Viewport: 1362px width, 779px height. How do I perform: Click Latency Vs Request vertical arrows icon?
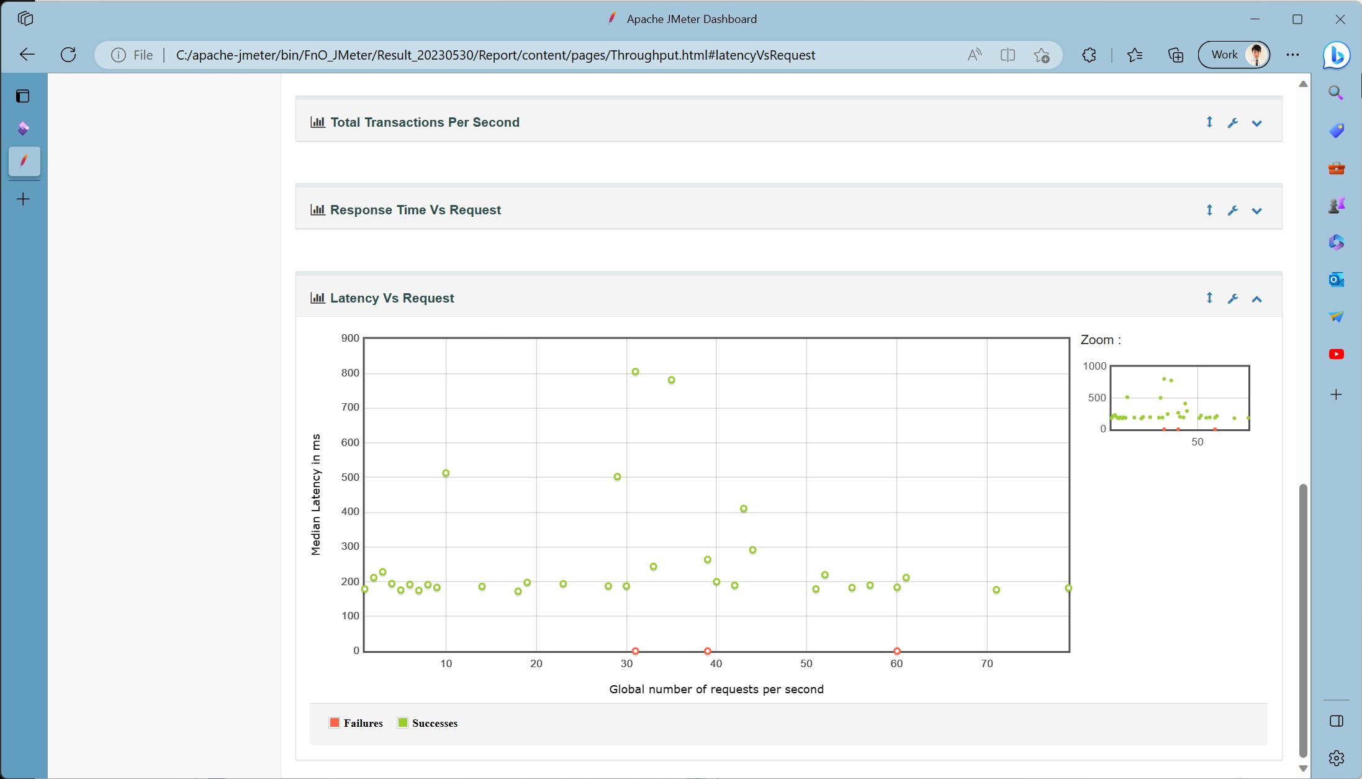tap(1209, 298)
